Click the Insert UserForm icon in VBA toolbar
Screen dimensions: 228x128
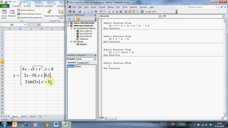click(x=74, y=11)
